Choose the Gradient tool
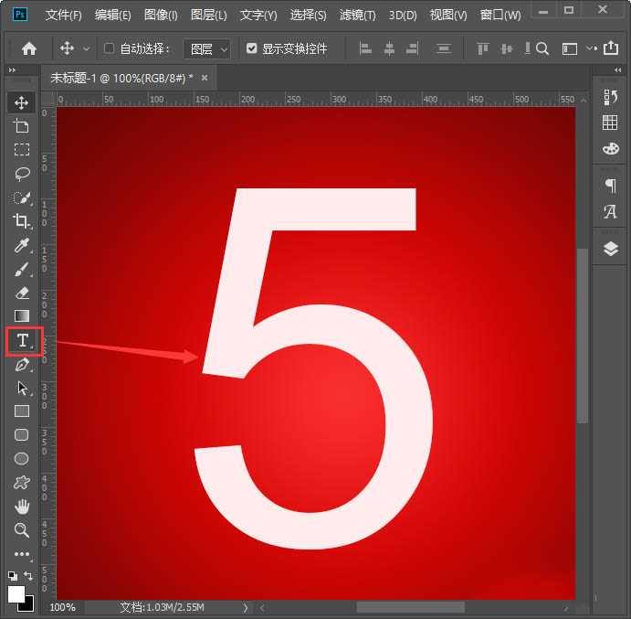 [x=22, y=316]
